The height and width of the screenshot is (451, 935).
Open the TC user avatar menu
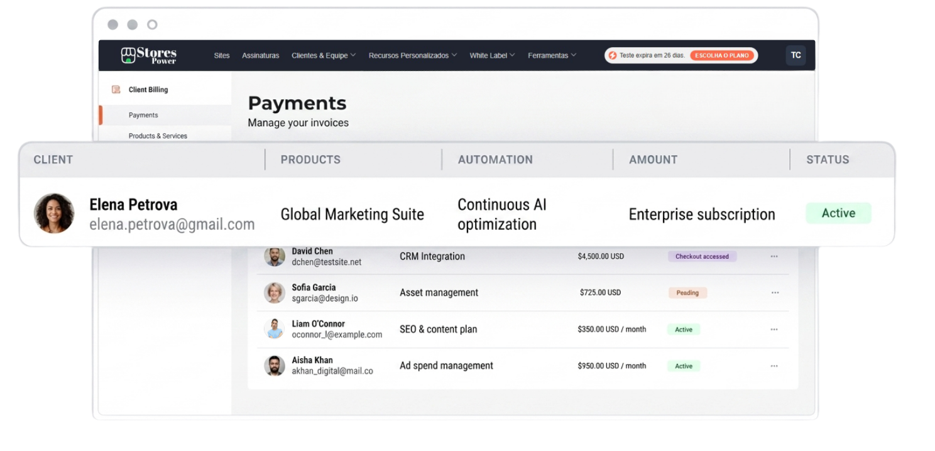796,55
